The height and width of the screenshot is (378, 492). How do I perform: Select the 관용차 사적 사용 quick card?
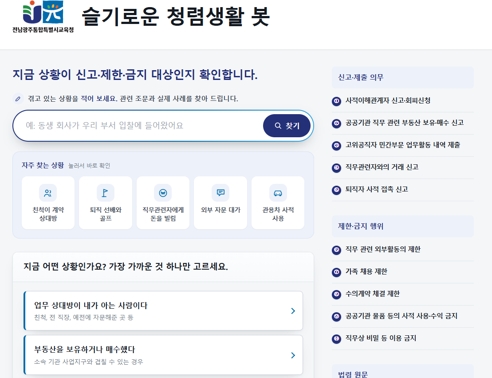(278, 203)
